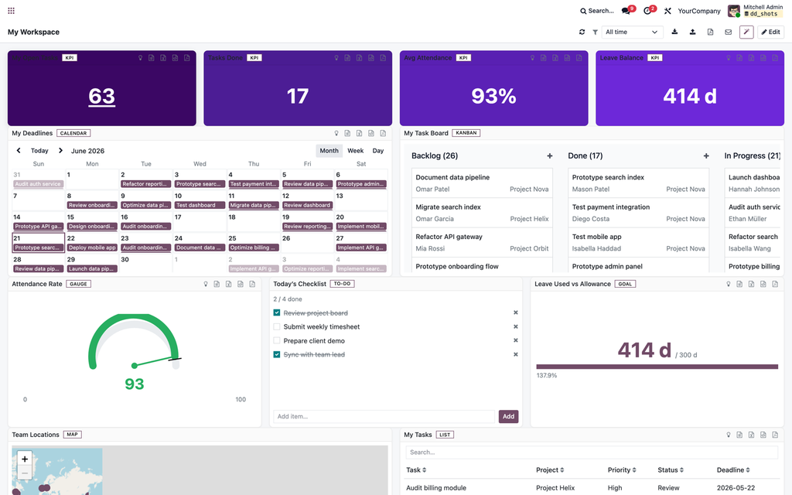Viewport: 792px width, 495px height.
Task: Check the Prepare client demo checkbox
Action: click(x=277, y=341)
